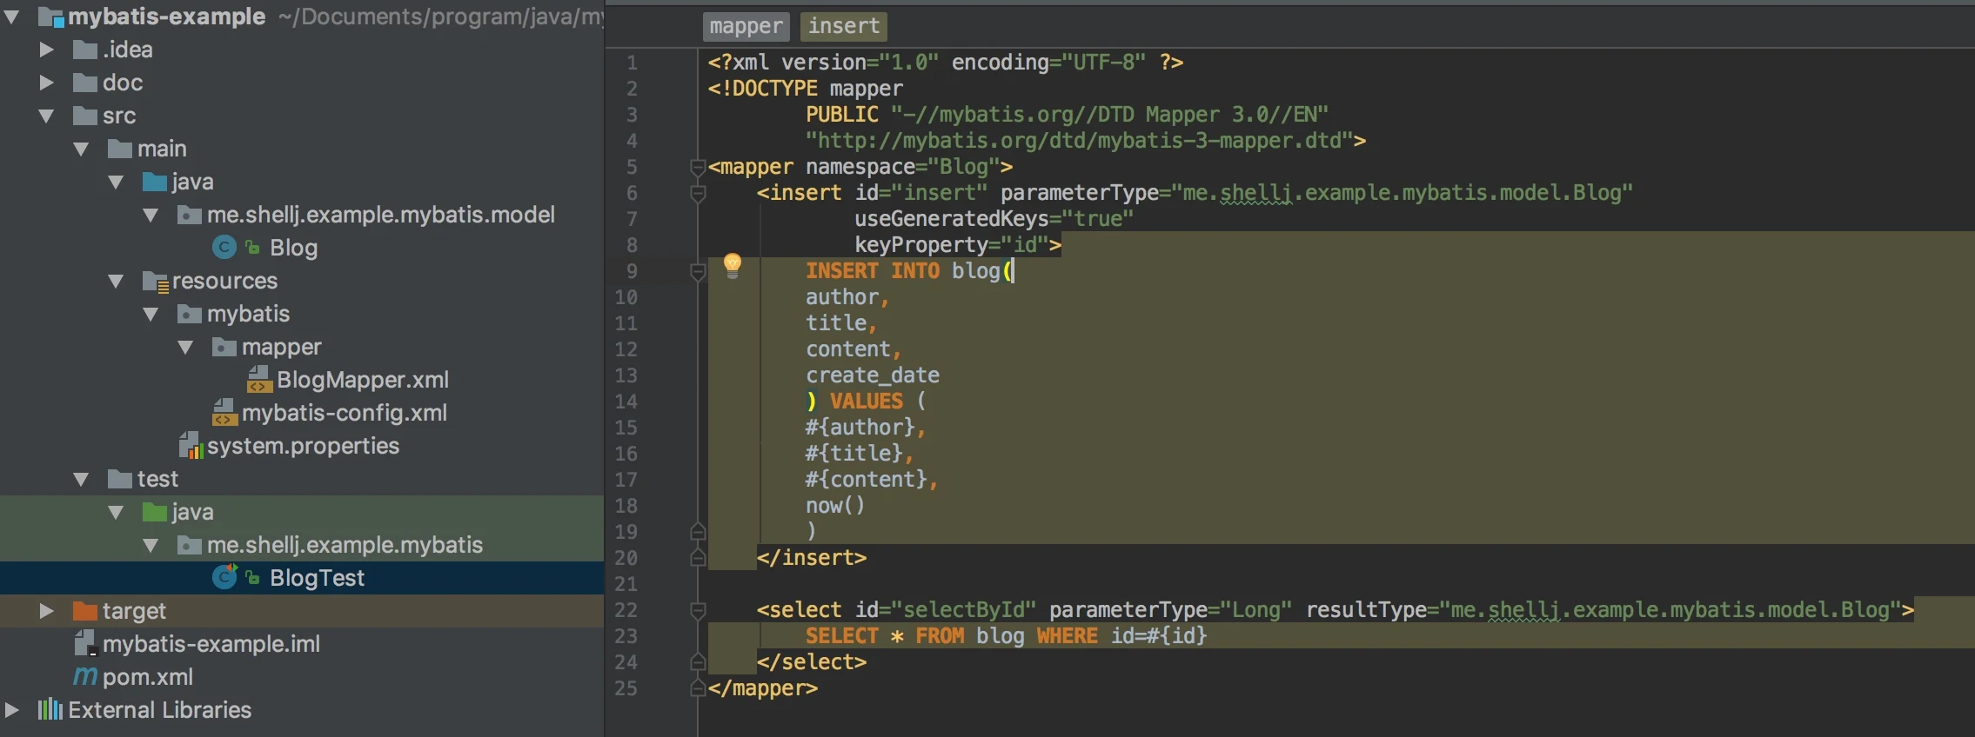Click the src folder icon
The image size is (1975, 737).
(x=85, y=116)
